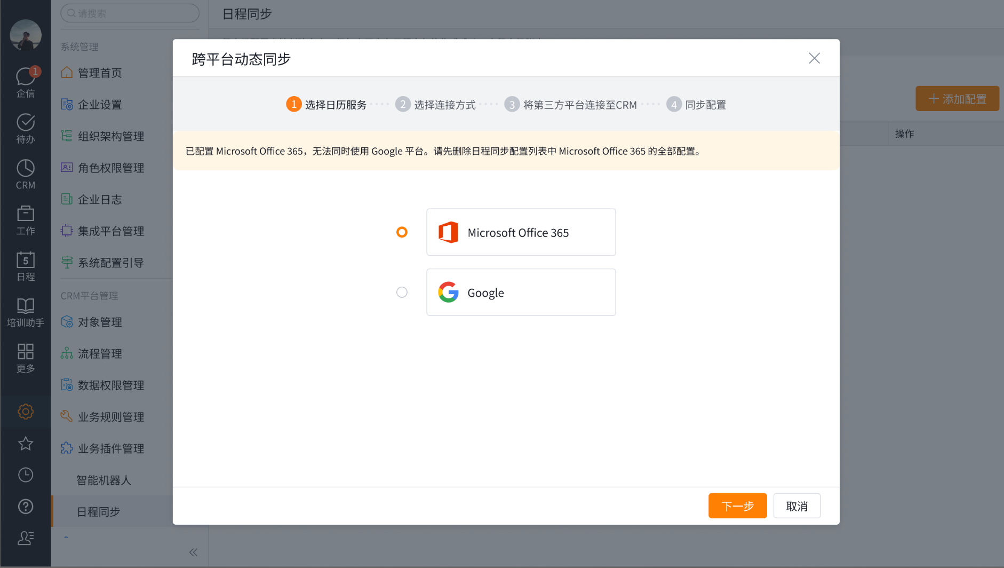This screenshot has height=568, width=1004.
Task: Click the user avatar photo
Action: [25, 35]
